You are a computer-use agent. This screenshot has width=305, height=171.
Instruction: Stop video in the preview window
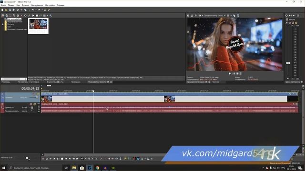pyautogui.click(x=237, y=74)
